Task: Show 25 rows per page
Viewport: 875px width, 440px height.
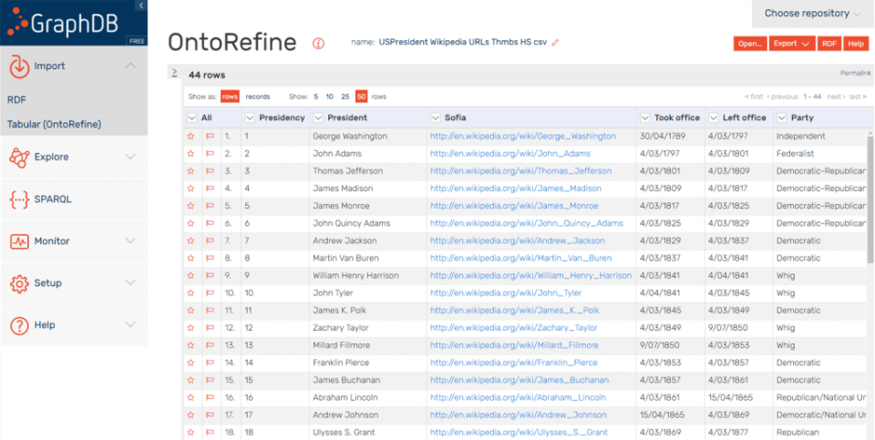Action: [345, 97]
